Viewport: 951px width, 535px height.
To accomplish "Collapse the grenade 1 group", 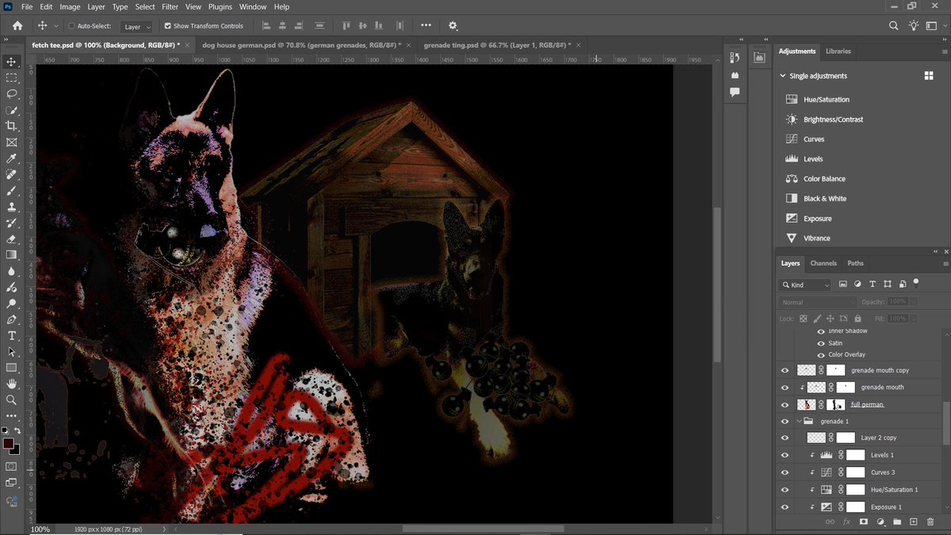I will [x=799, y=422].
